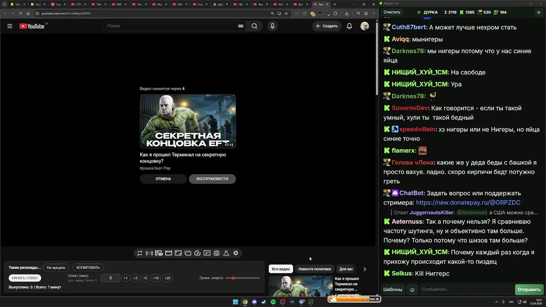546x307 pixels.
Task: Click the Создать create button
Action: [327, 26]
